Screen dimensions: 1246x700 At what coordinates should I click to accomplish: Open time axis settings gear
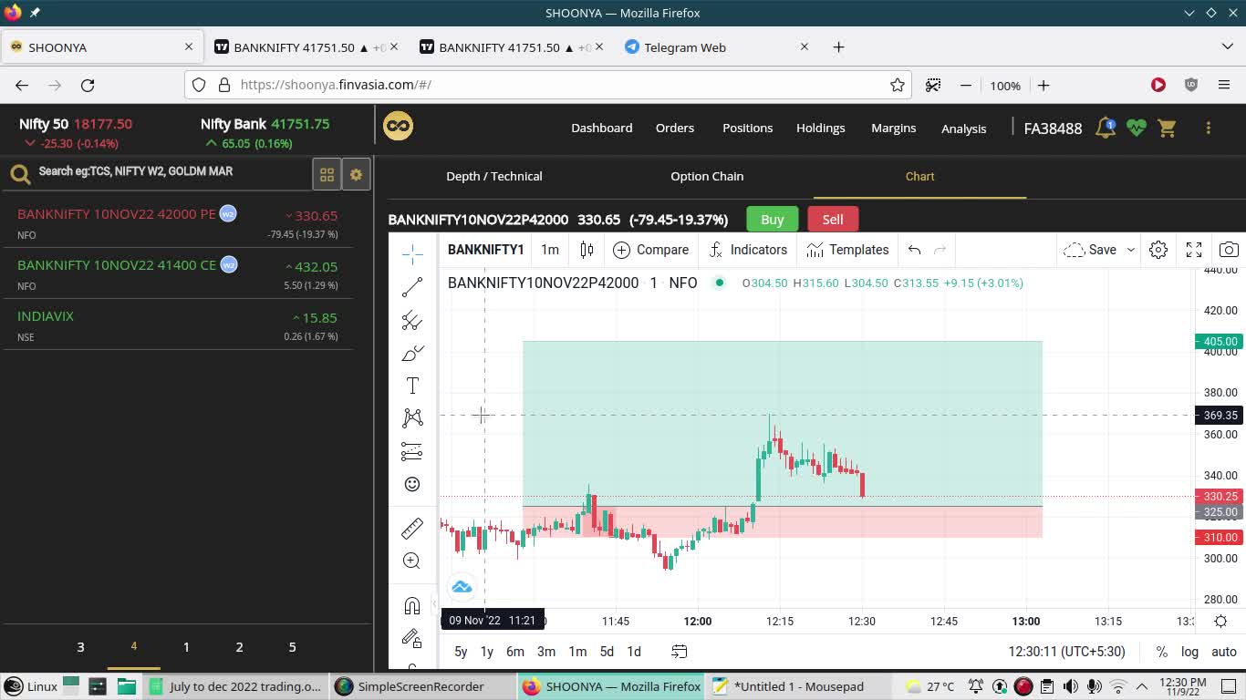click(1220, 621)
